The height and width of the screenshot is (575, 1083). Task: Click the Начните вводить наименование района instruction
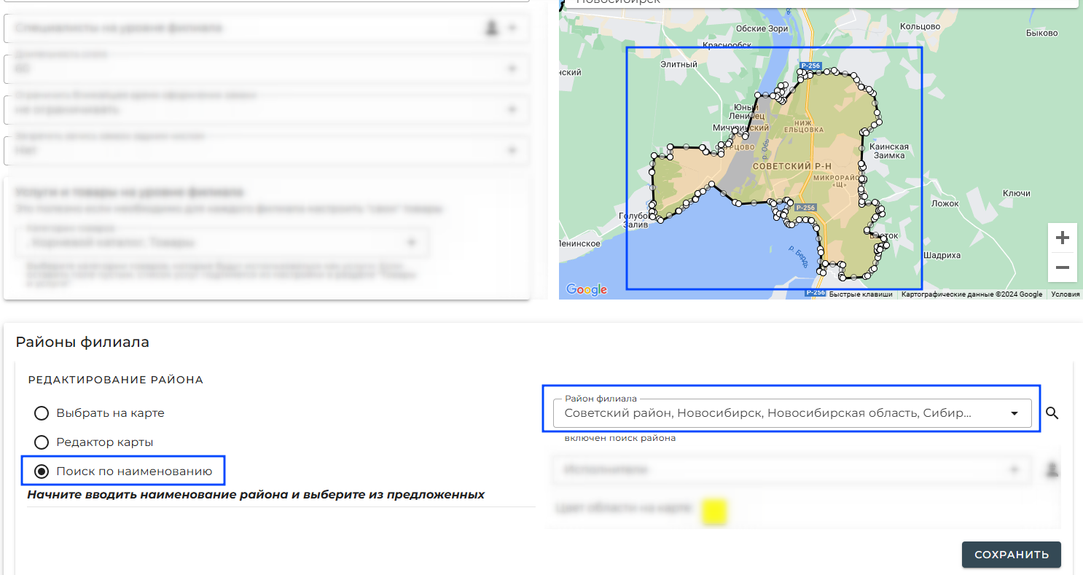(x=256, y=495)
